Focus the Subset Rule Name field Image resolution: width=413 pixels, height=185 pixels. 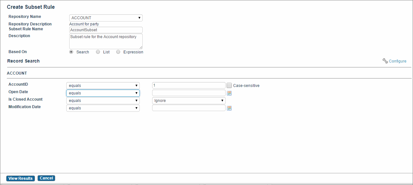point(106,30)
